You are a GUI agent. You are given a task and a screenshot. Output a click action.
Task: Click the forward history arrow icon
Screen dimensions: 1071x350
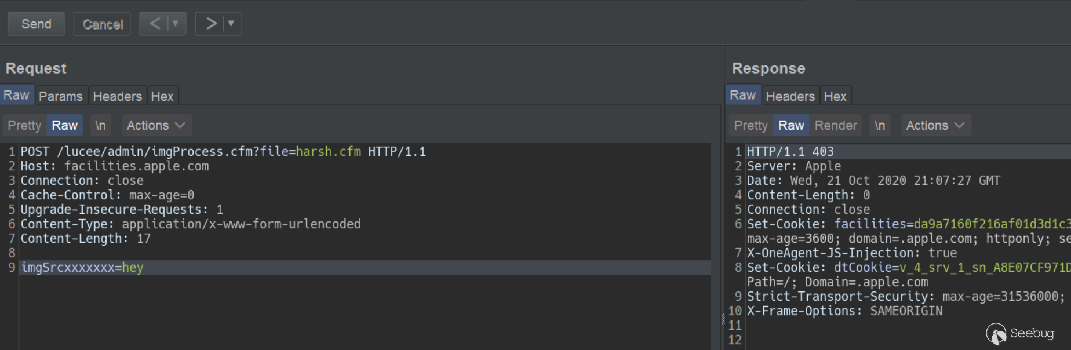[211, 24]
